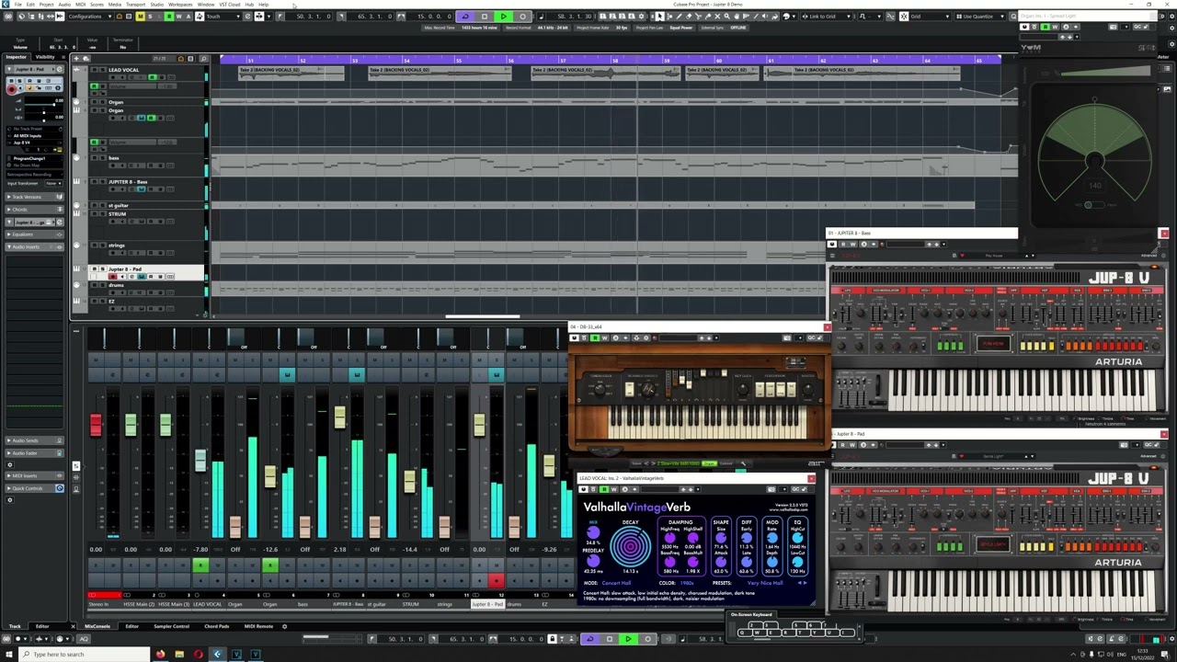This screenshot has width=1177, height=662.
Task: Click the Stop button in top transport
Action: tap(485, 17)
